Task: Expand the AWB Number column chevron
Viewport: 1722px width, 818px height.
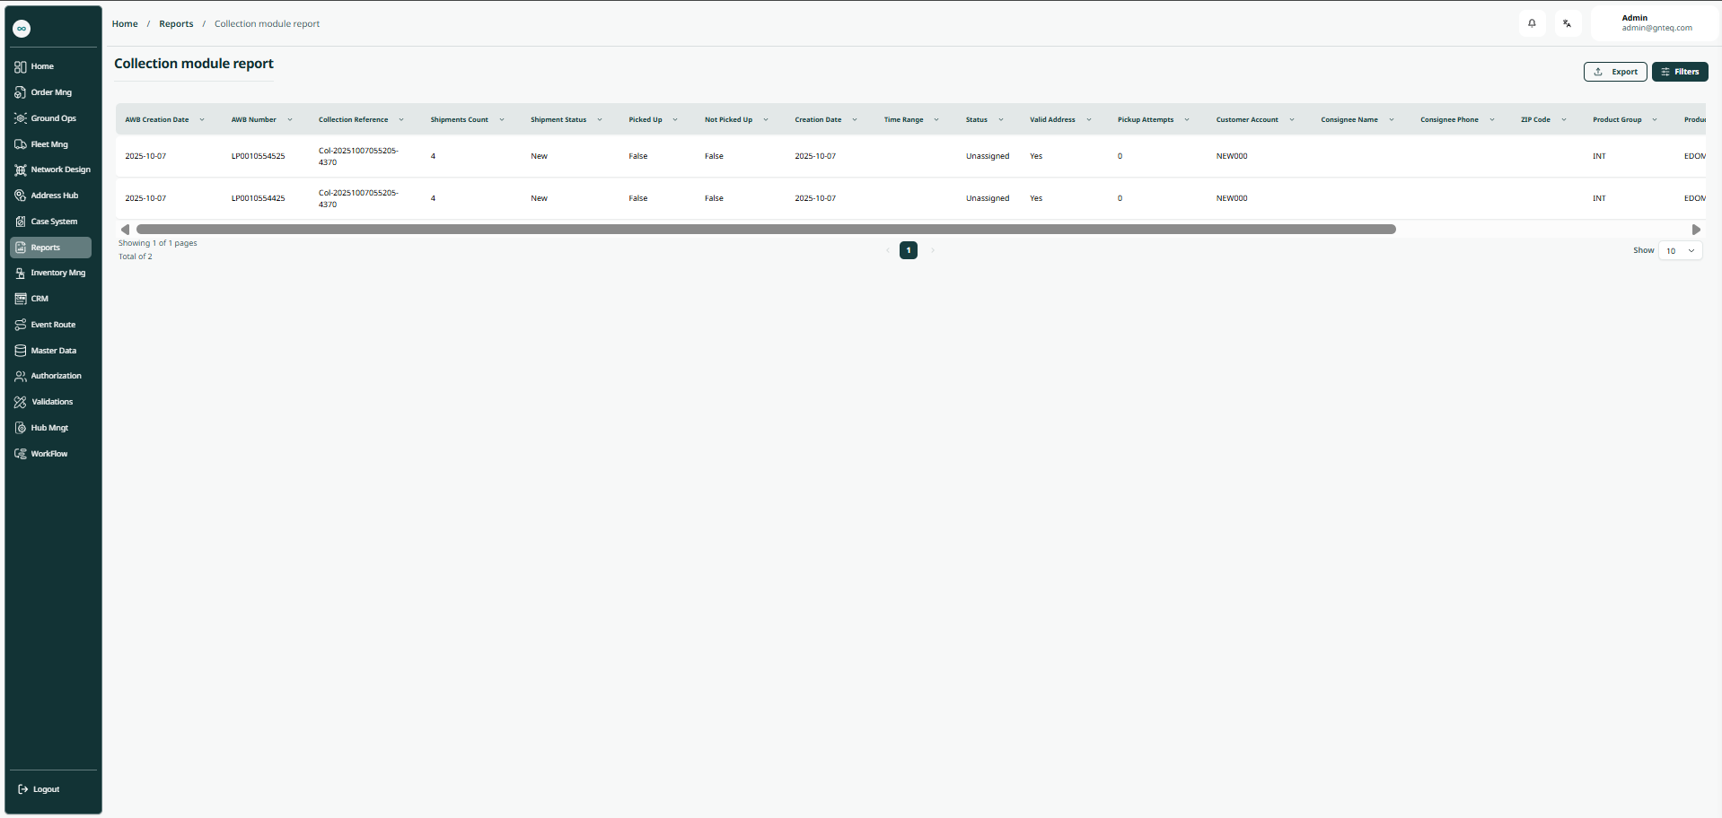Action: (290, 120)
